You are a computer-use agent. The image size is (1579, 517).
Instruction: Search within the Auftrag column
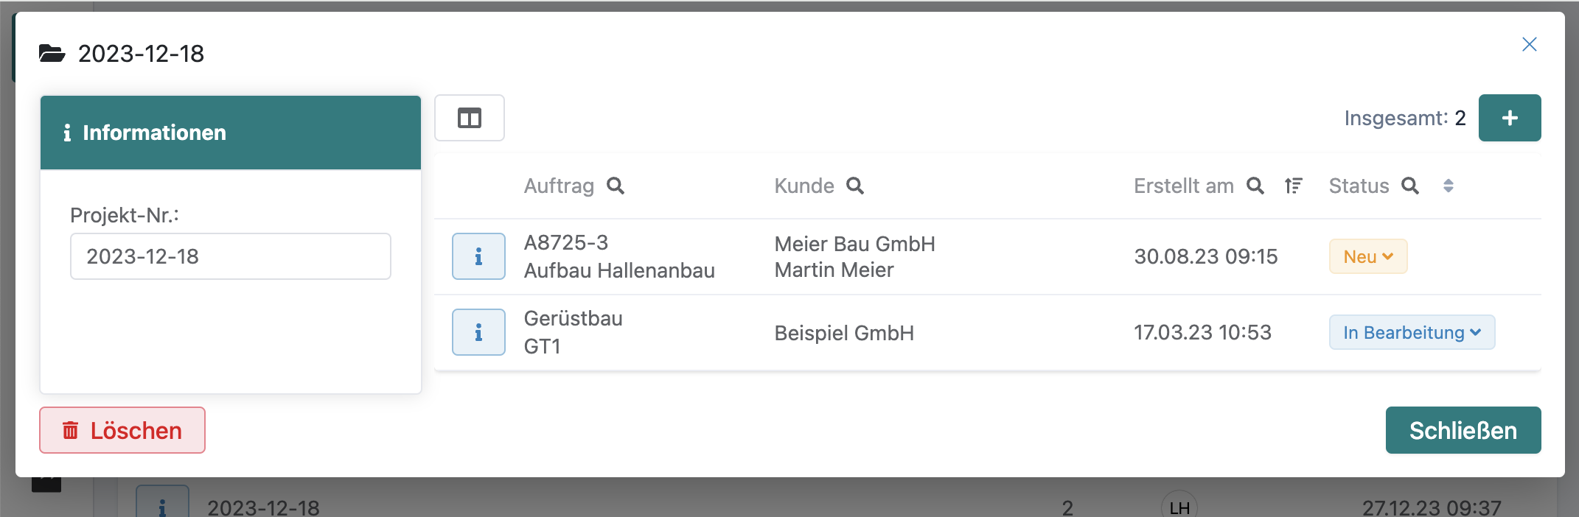click(x=616, y=186)
